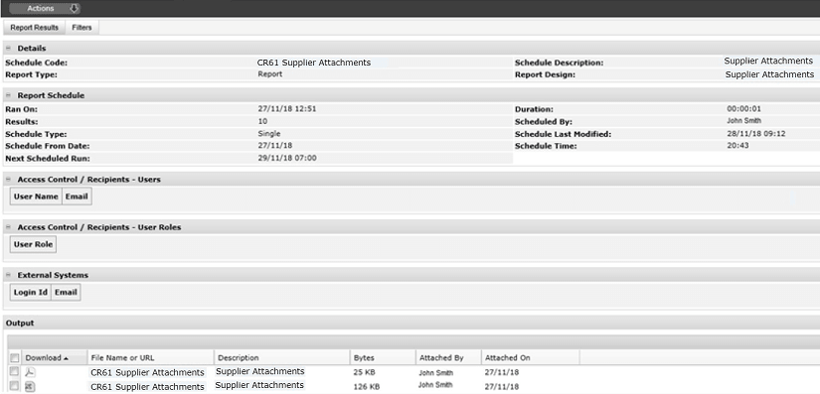Screen dimensions: 820x394
Task: Sort Output by Attached On column
Action: click(531, 358)
